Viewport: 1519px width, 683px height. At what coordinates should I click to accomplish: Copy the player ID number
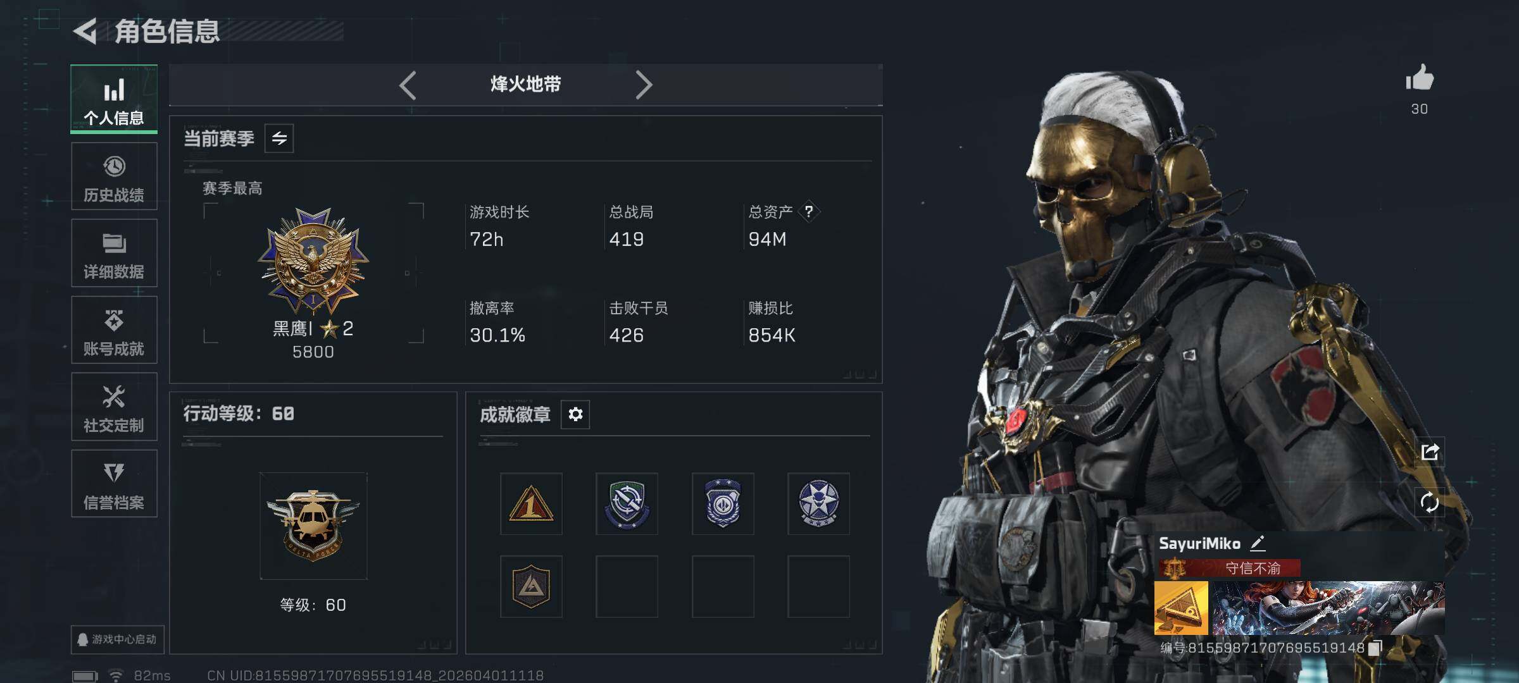tap(1375, 648)
